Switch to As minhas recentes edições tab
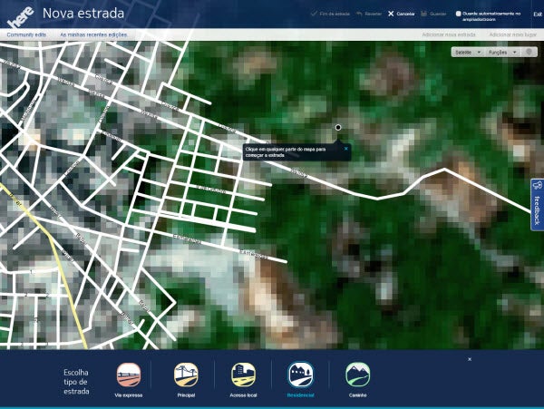The width and height of the screenshot is (544, 409). coord(93,34)
